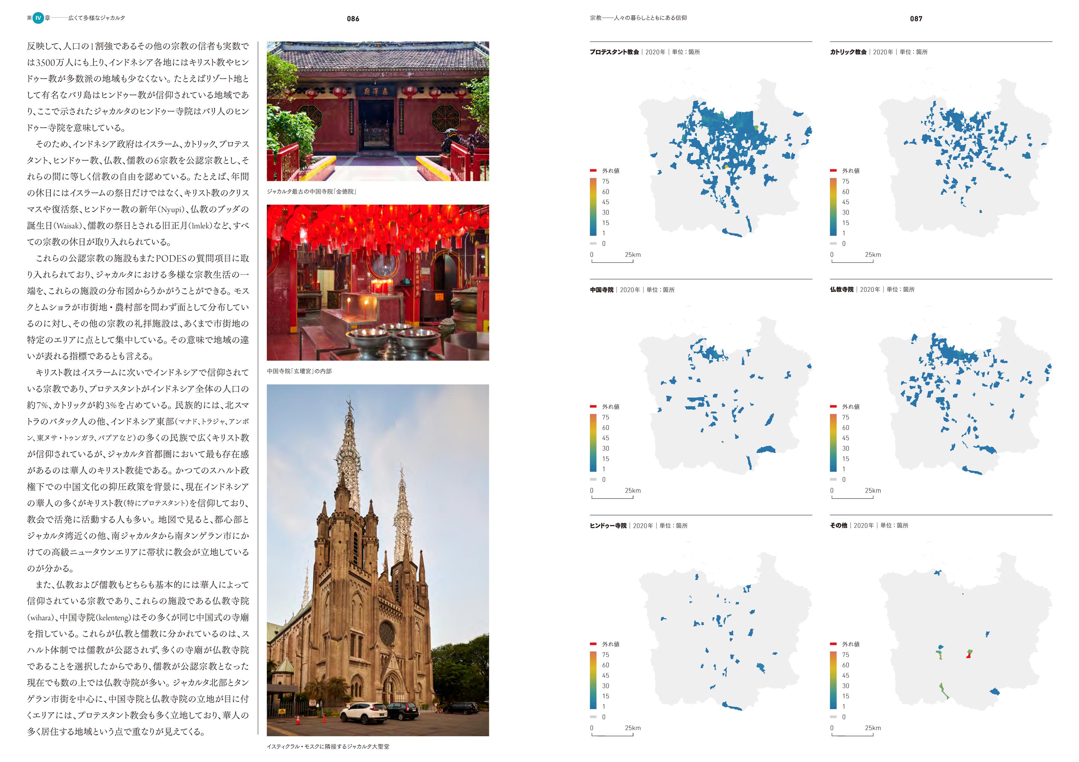Click the color gradient bar in Catholic legend
This screenshot has height=762, width=1079.
833,207
